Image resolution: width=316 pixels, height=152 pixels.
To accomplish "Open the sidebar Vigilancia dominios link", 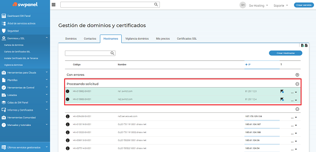I will click(x=13, y=65).
